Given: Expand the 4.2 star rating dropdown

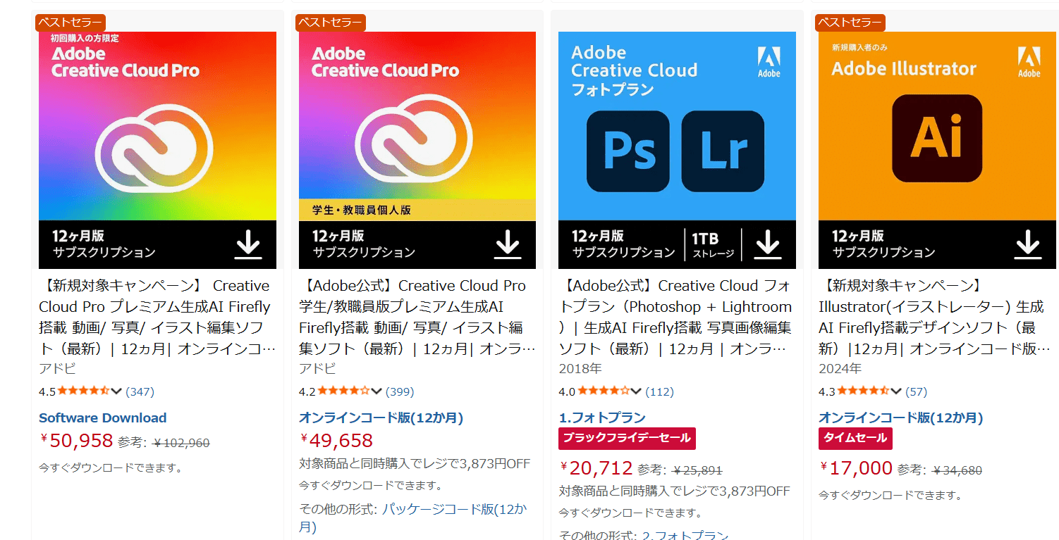Looking at the screenshot, I should tap(377, 391).
